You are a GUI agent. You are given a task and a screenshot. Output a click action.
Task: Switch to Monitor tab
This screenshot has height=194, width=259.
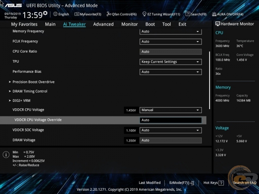pos(129,24)
